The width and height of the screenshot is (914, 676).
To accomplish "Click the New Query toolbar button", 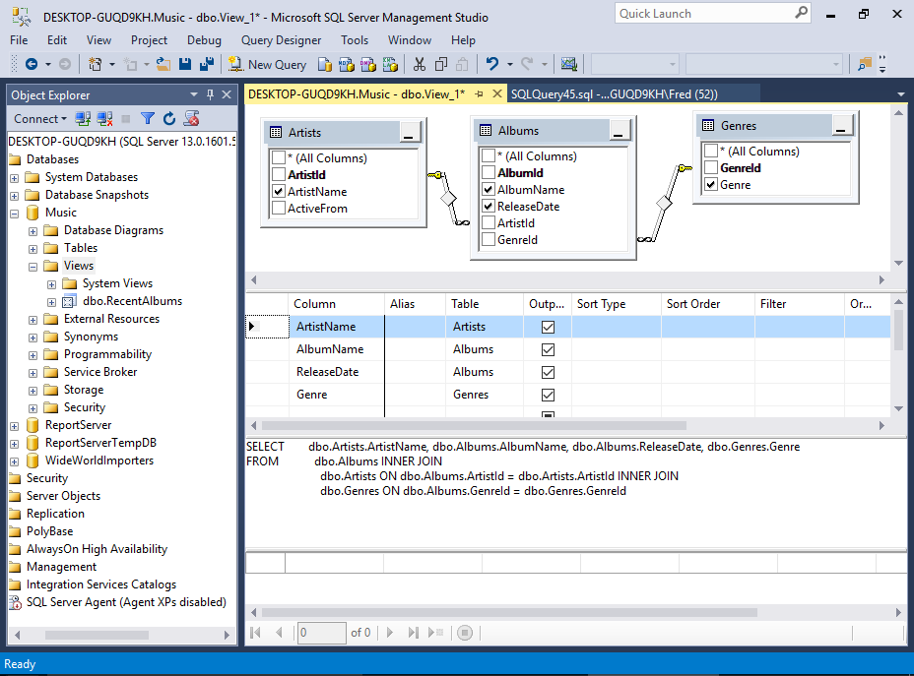I will tap(268, 64).
